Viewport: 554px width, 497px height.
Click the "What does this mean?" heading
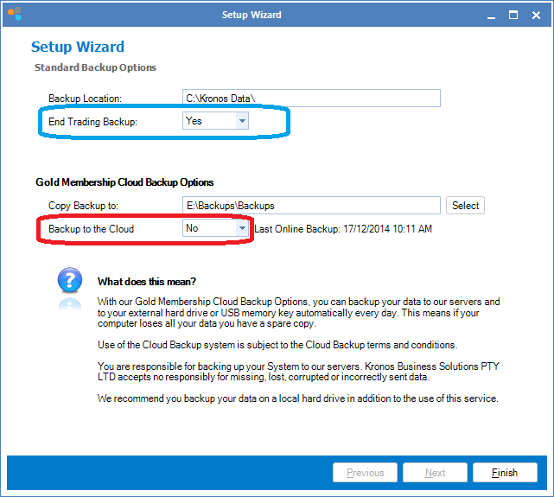pyautogui.click(x=147, y=282)
